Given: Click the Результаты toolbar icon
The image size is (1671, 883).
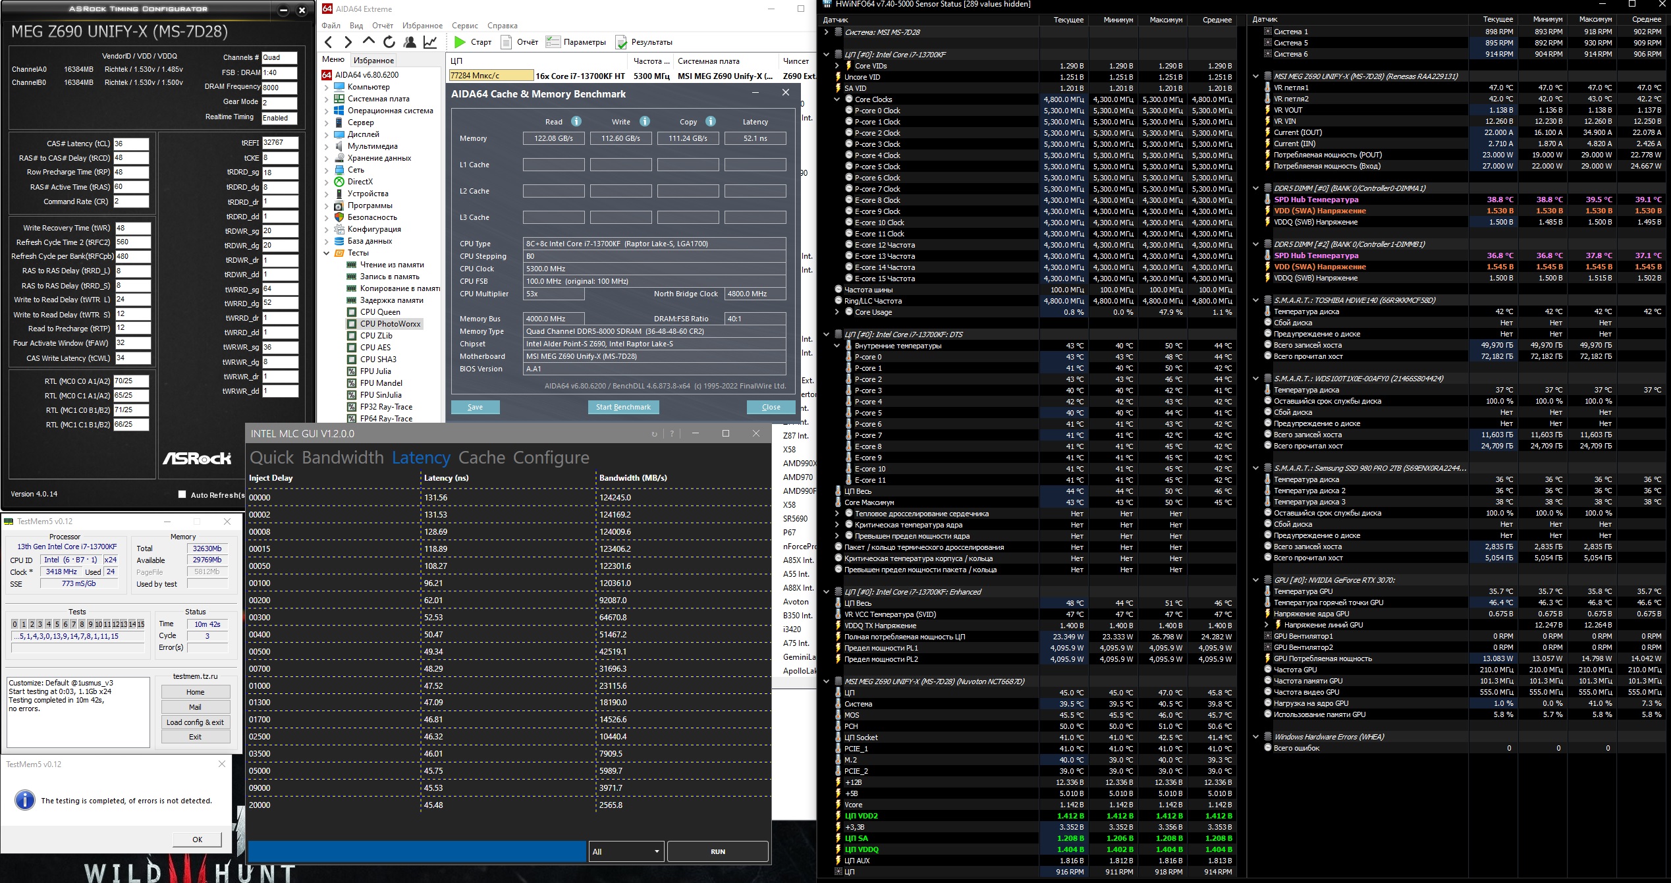Looking at the screenshot, I should tap(621, 42).
